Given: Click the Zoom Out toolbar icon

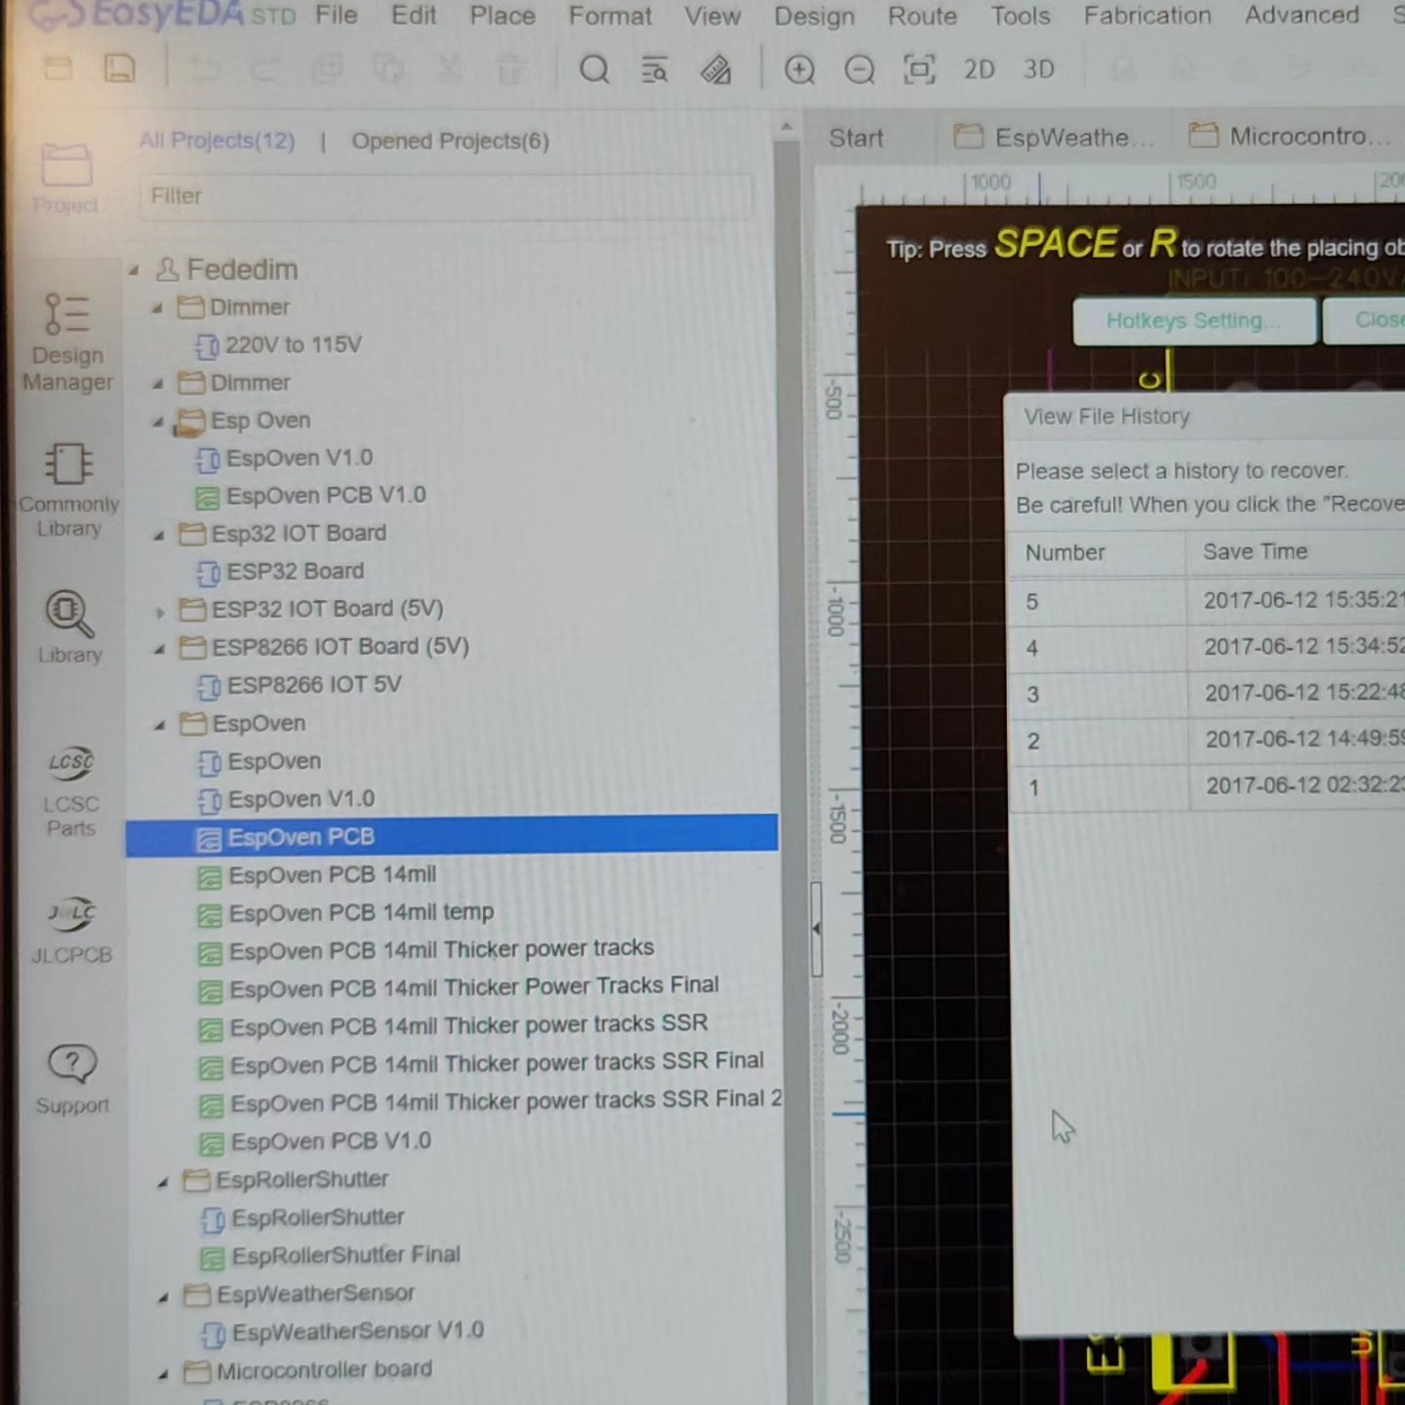Looking at the screenshot, I should pyautogui.click(x=860, y=69).
